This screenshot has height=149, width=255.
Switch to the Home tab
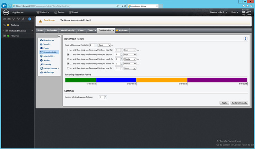pyautogui.click(x=40, y=30)
